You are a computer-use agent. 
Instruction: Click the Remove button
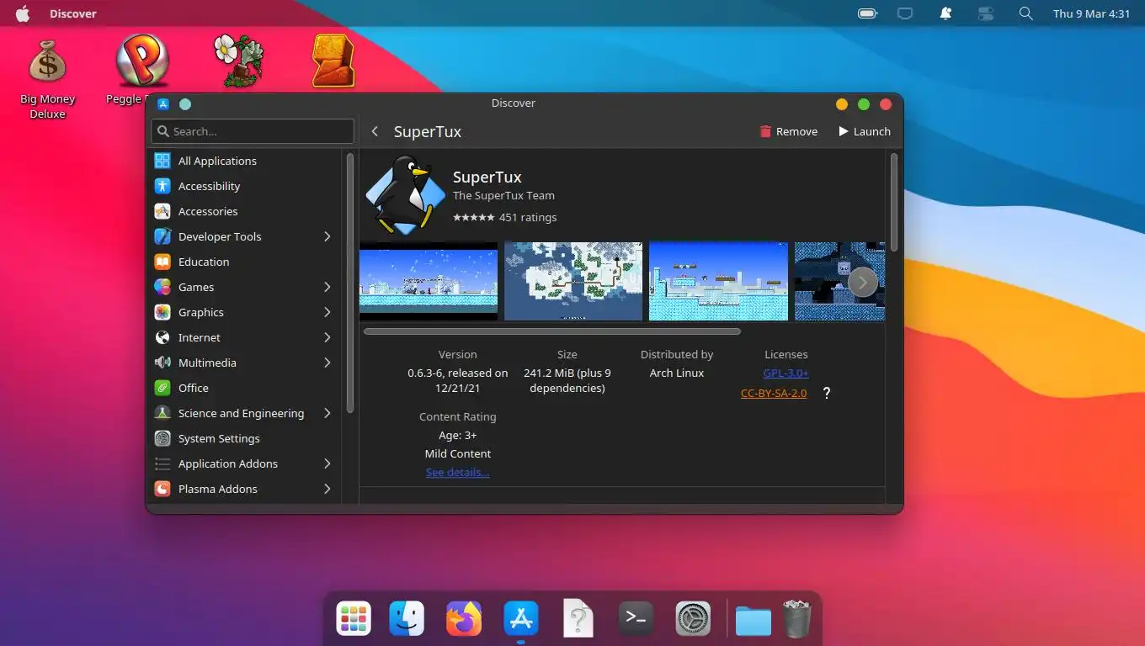click(788, 131)
